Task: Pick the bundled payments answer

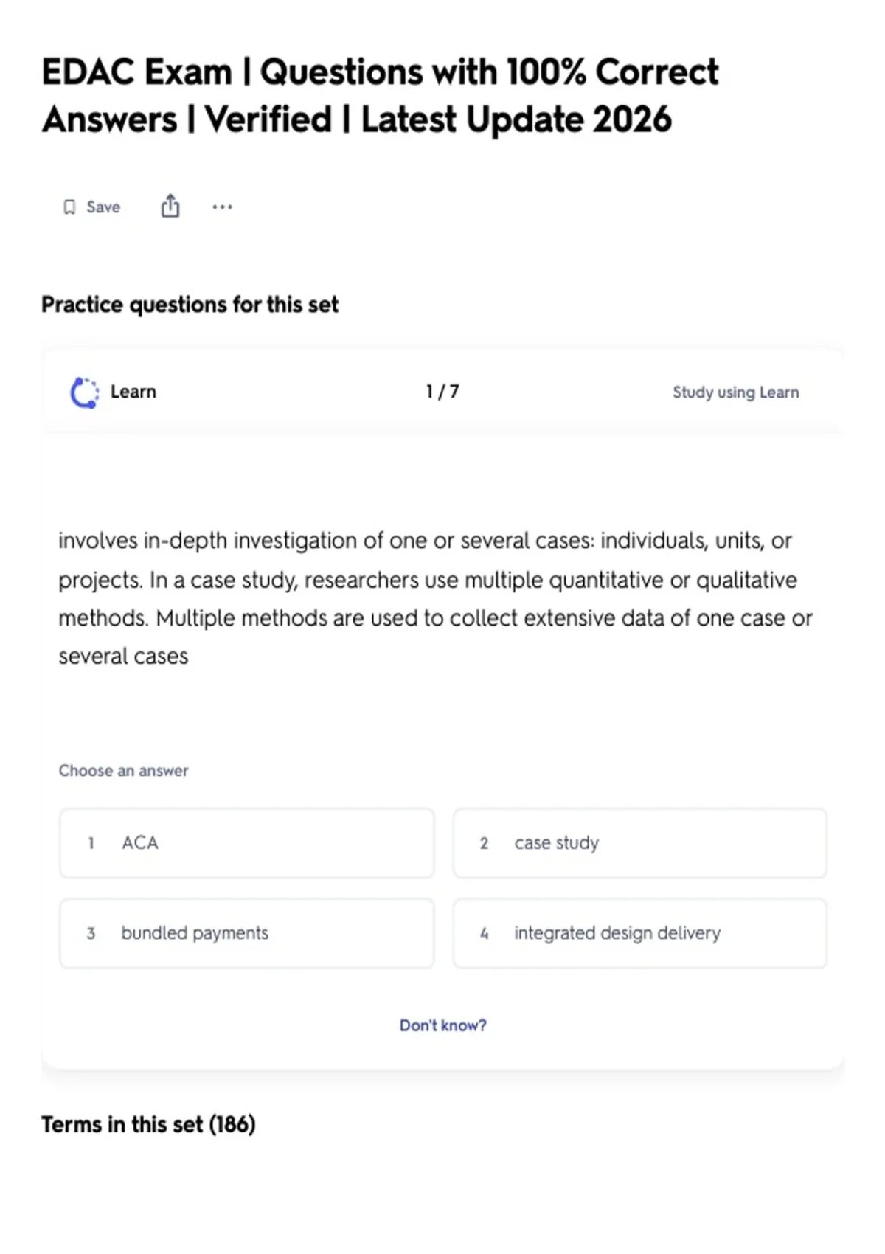Action: (247, 933)
